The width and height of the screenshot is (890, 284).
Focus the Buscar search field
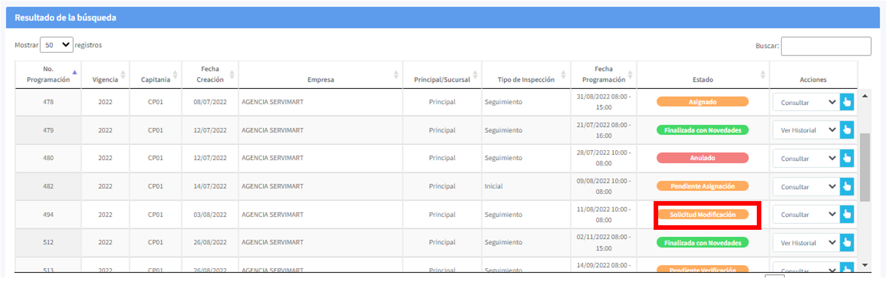[825, 46]
